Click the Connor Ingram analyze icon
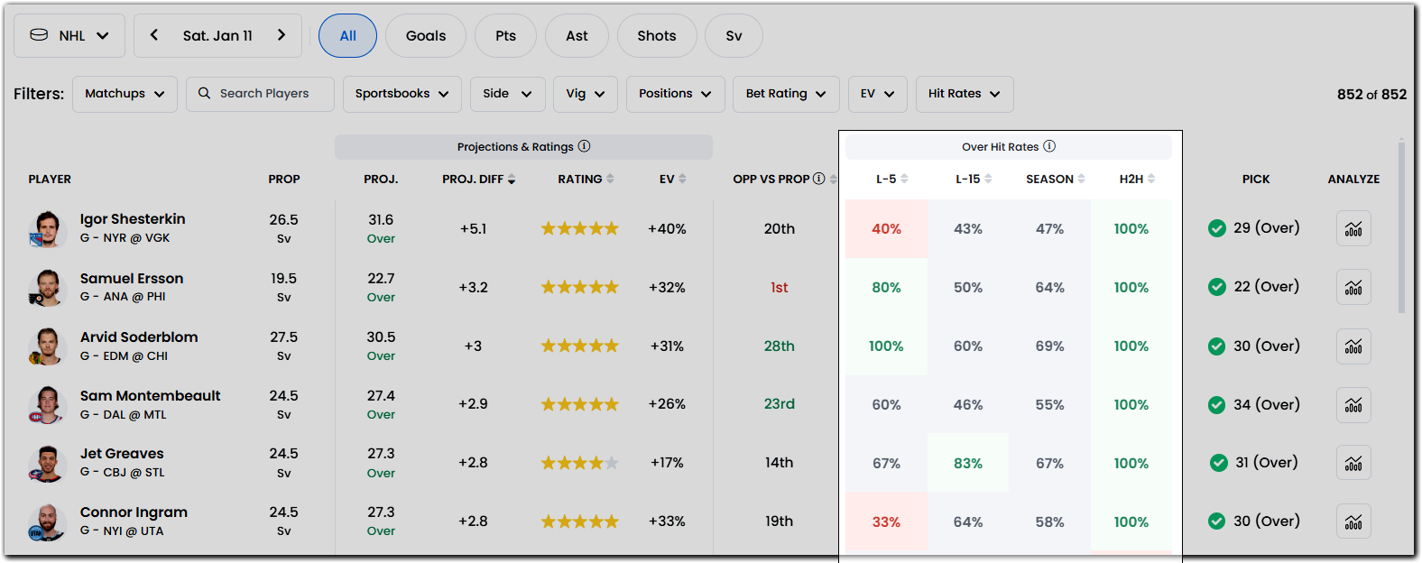The image size is (1422, 563). [1353, 521]
